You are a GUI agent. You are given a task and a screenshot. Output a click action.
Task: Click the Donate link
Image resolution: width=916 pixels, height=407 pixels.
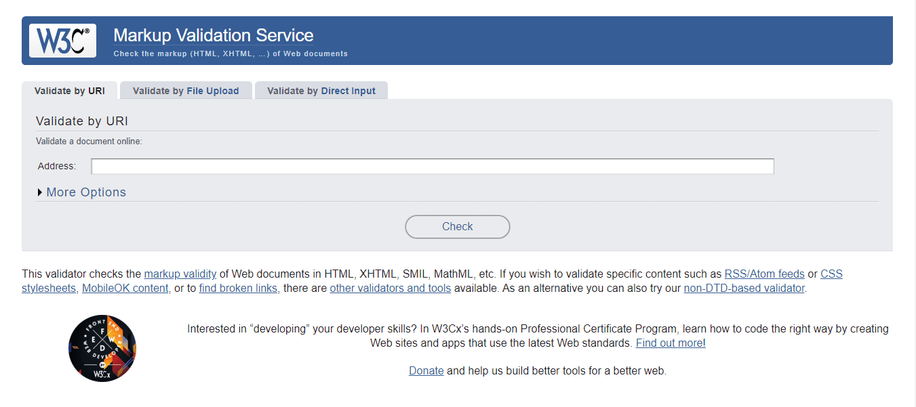click(426, 371)
